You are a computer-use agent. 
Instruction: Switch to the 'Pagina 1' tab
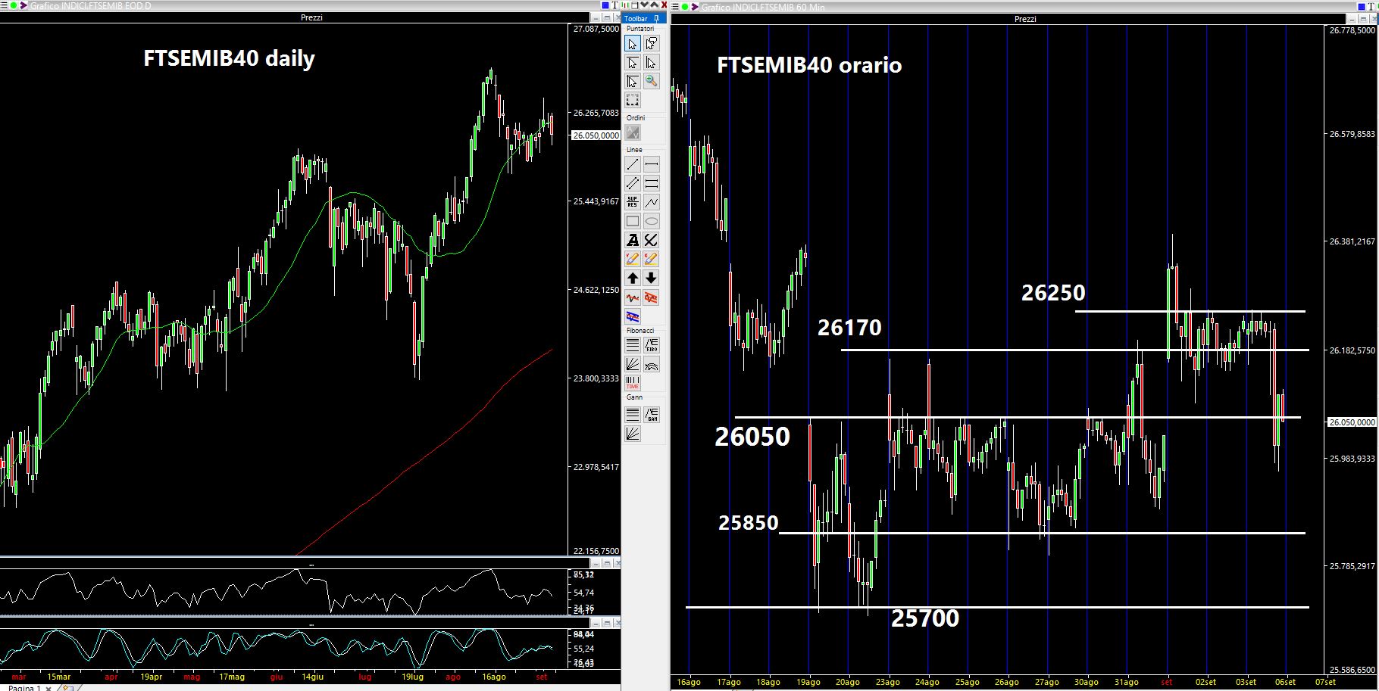[x=23, y=687]
